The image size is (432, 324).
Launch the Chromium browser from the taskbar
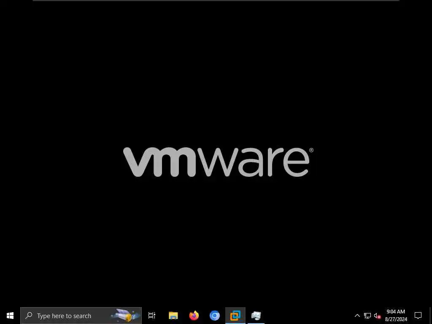pos(215,316)
